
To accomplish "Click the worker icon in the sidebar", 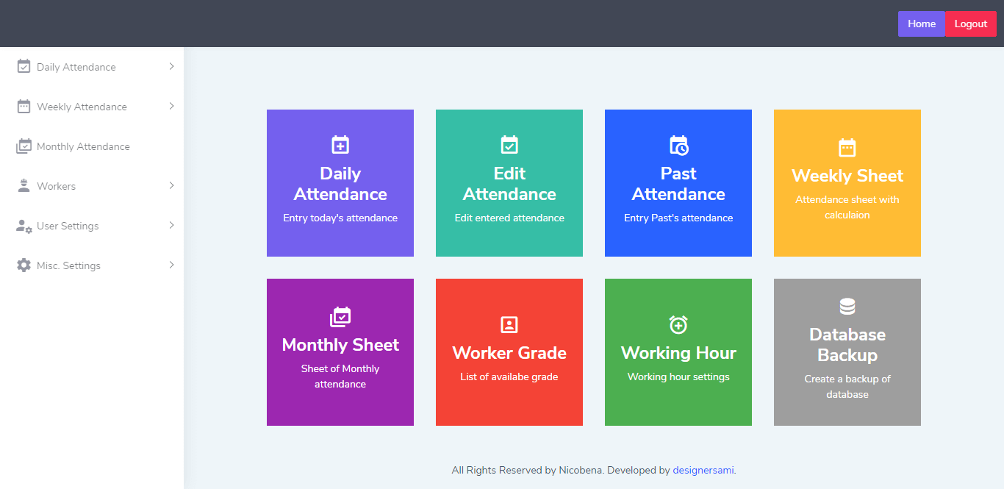I will [24, 186].
